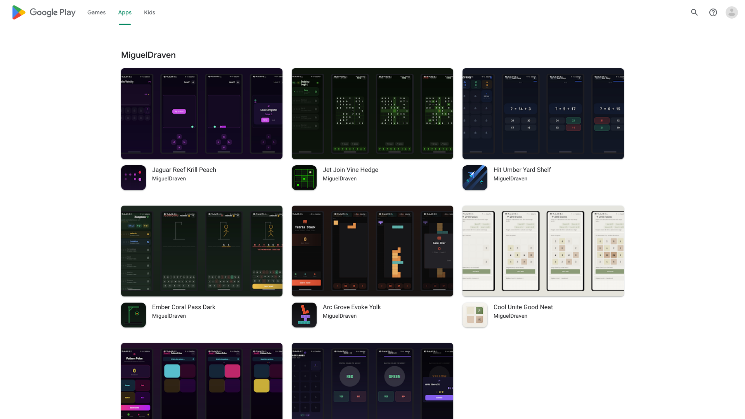View Cool Unite Good Neat 2048 screenshots

pos(543,251)
